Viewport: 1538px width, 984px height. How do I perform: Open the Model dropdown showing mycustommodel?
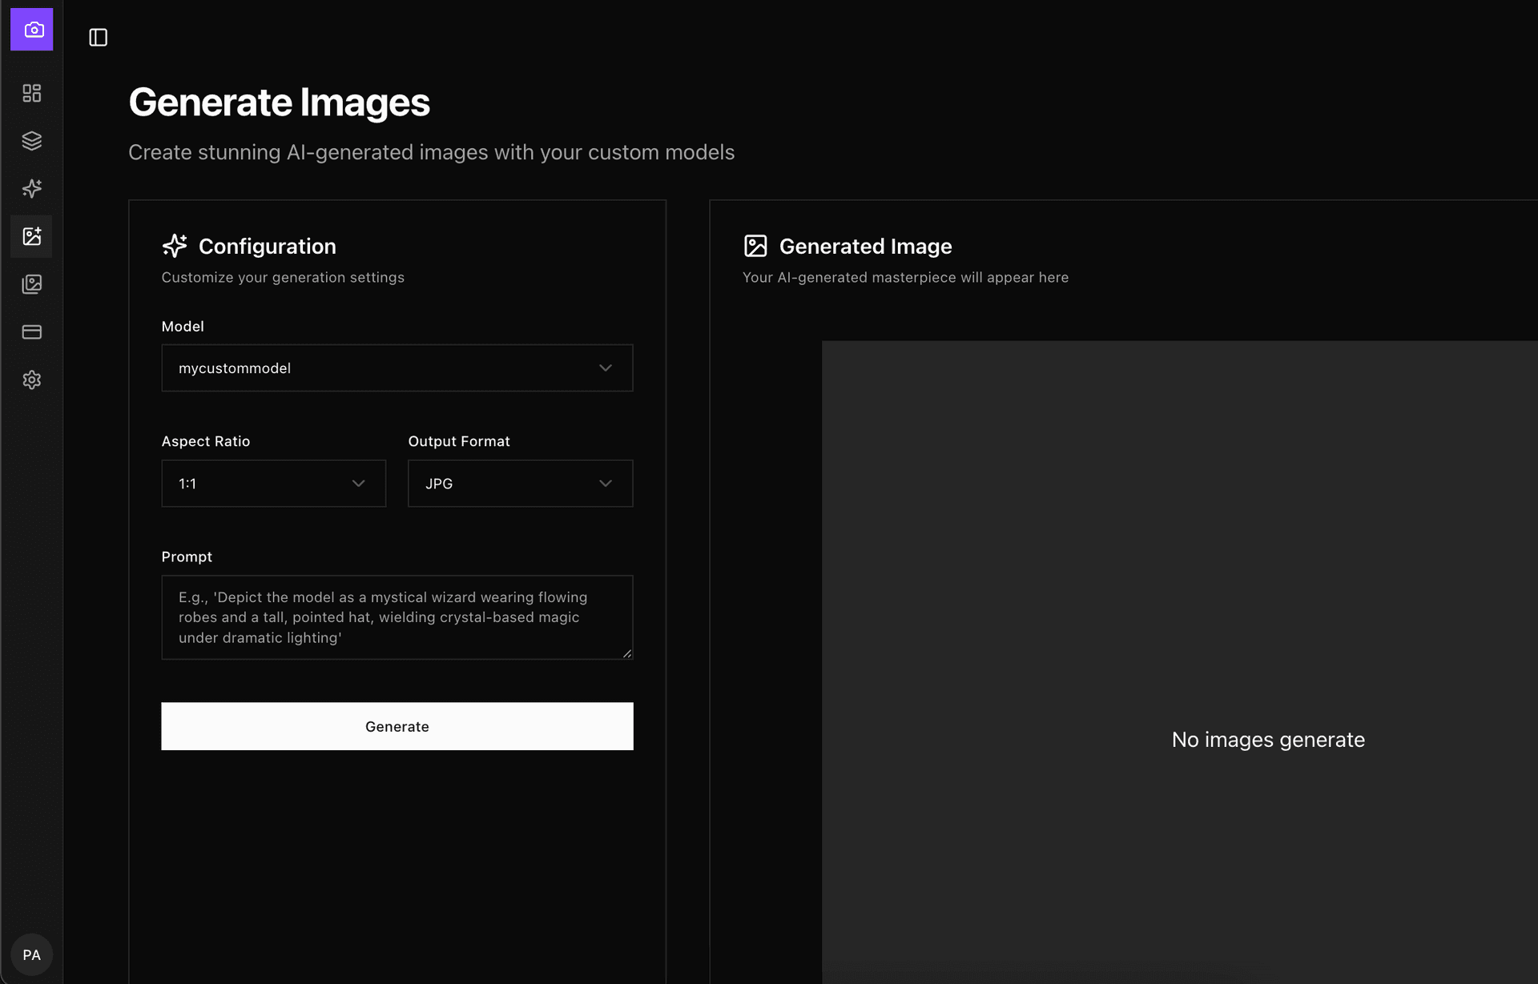(x=397, y=367)
